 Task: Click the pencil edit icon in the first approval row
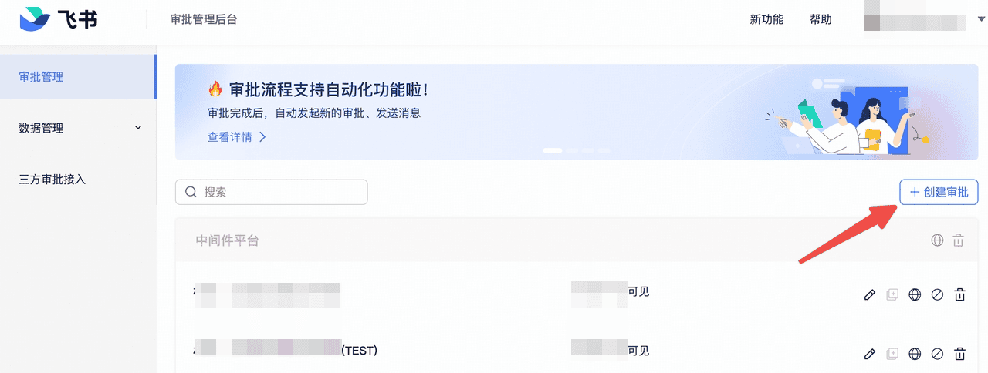pyautogui.click(x=870, y=294)
